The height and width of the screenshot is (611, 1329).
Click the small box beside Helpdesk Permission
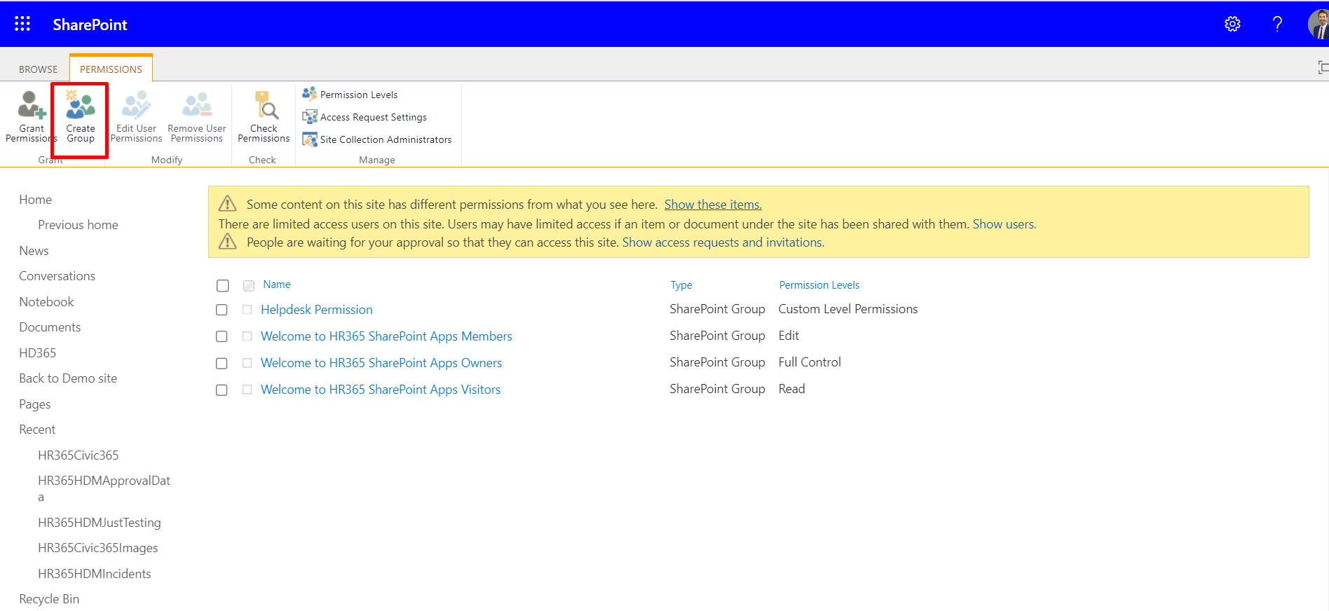coord(247,310)
